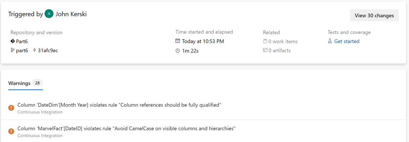Click the part6 branch icon
This screenshot has height=142, width=409.
pos(12,50)
